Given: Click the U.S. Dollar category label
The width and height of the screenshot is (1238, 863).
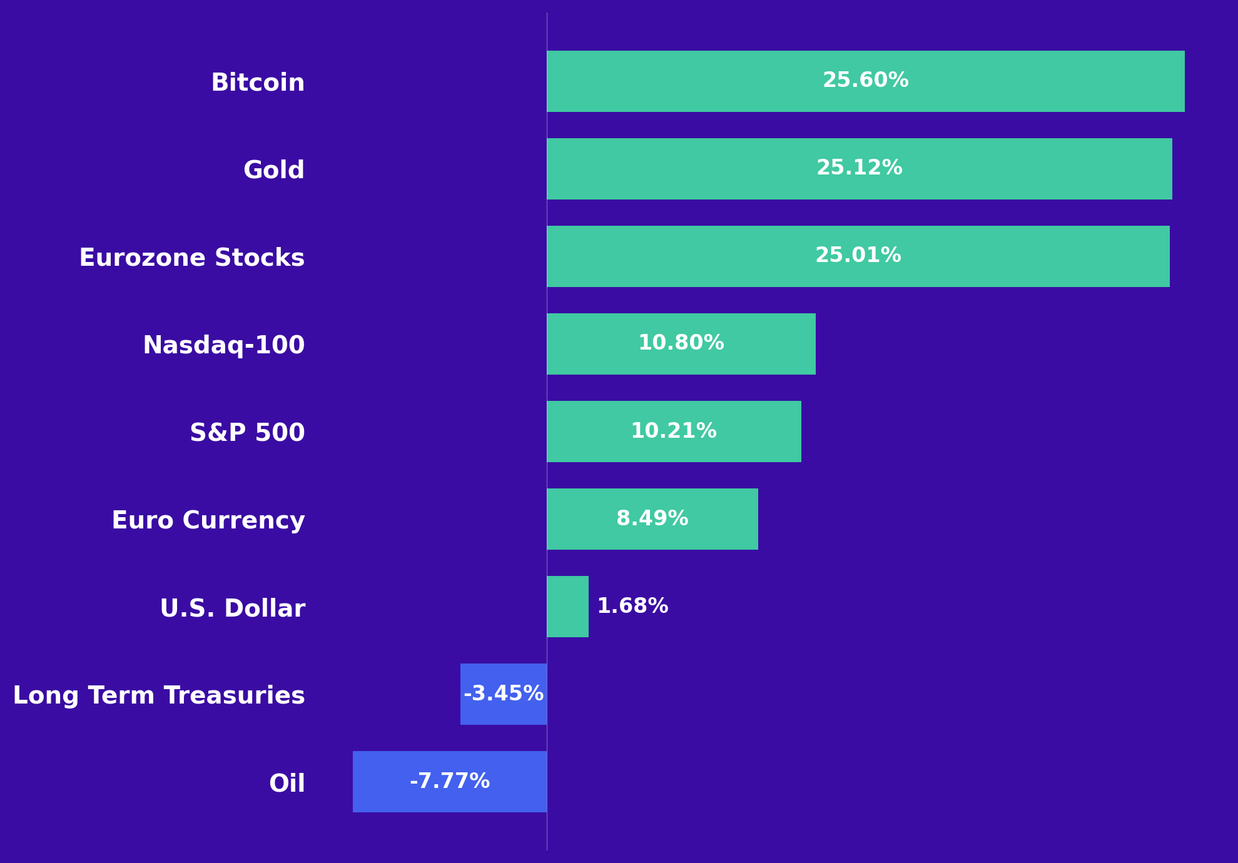Looking at the screenshot, I should click(233, 608).
